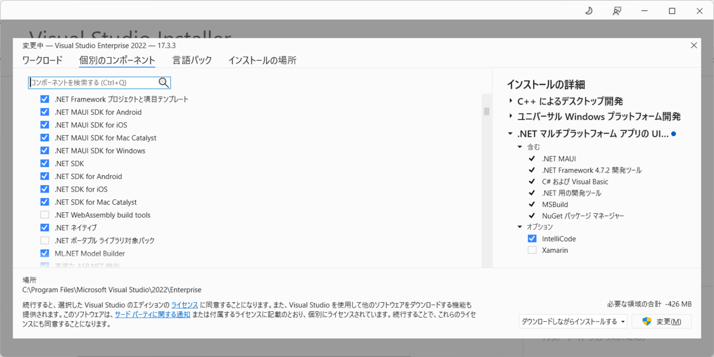Open the ライセンス link
The height and width of the screenshot is (357, 714).
(184, 305)
